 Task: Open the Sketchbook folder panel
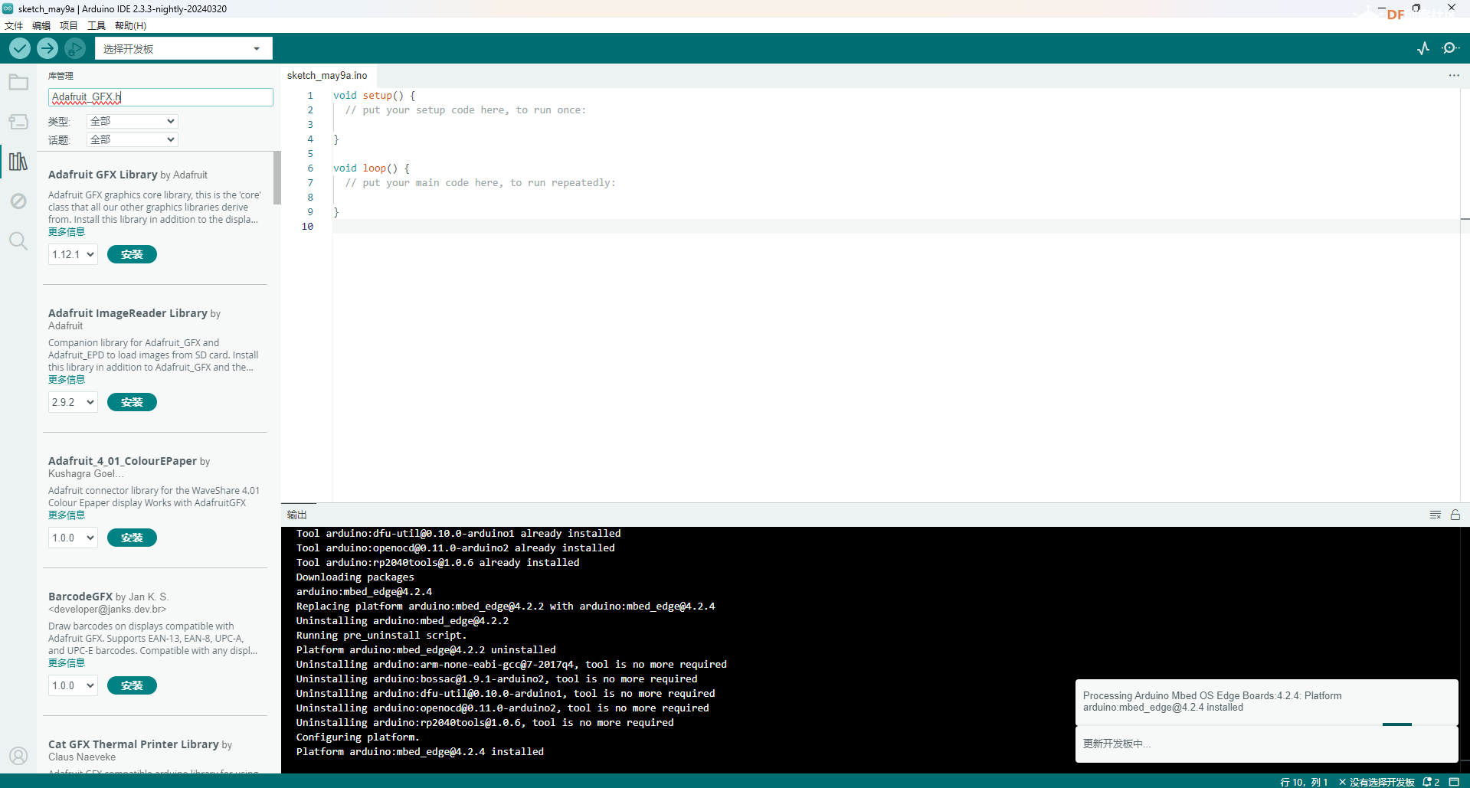coord(18,82)
